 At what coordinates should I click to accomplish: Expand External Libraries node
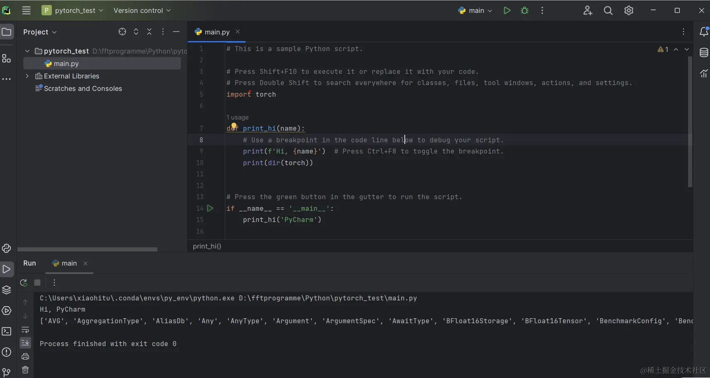[27, 76]
